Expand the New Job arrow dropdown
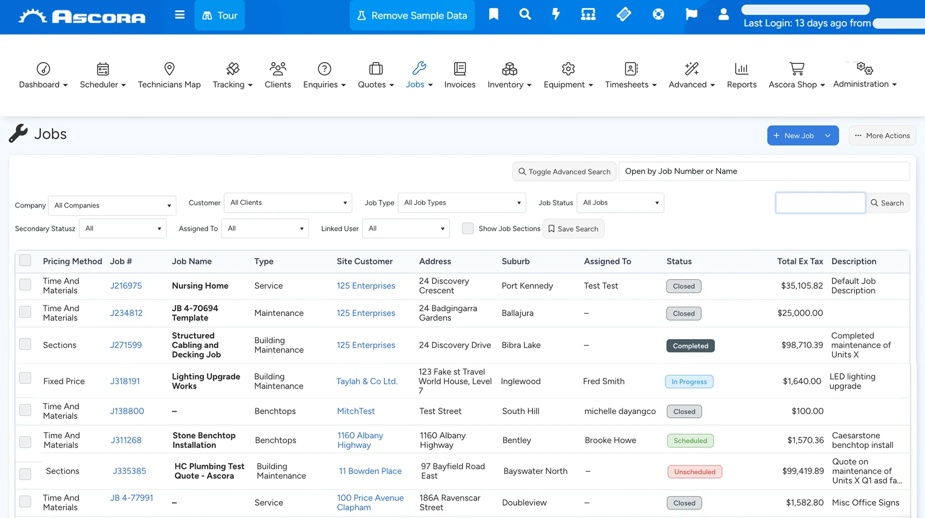 point(828,136)
